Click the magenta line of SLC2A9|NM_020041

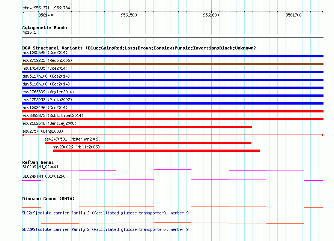(x=173, y=170)
